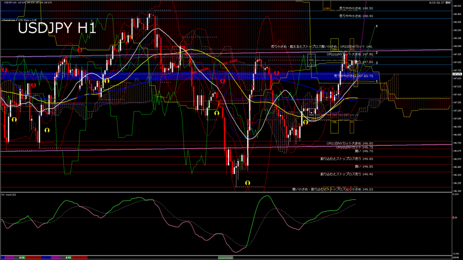Screen dimensions: 463x260
Task: Click the 売りやや小さめ 148.50 level label
Action: 356,9
